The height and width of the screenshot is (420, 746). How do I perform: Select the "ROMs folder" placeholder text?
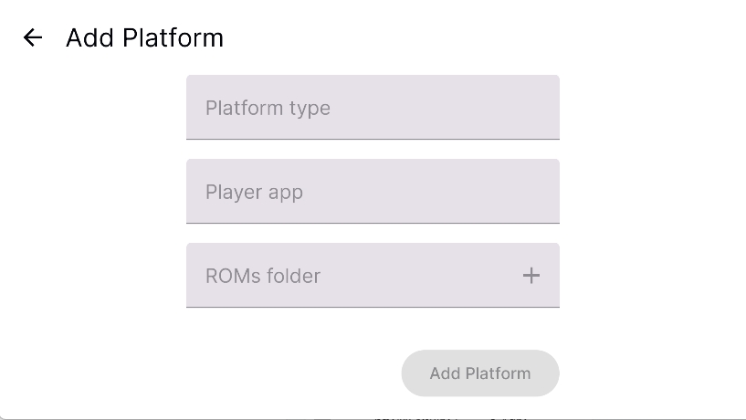tap(263, 276)
